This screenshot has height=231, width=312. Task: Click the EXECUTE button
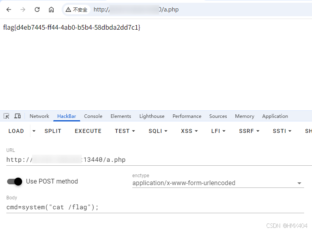(88, 131)
